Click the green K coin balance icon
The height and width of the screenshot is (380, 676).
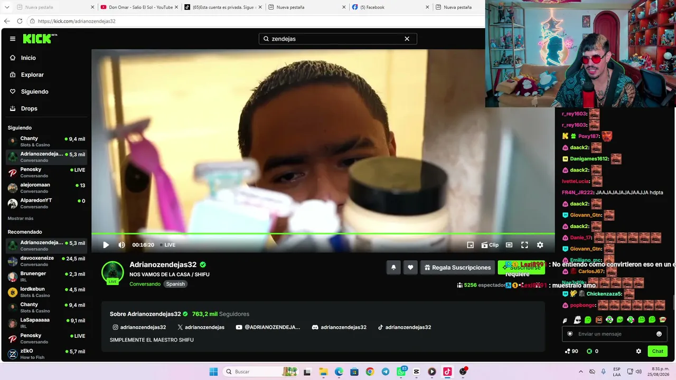click(589, 351)
